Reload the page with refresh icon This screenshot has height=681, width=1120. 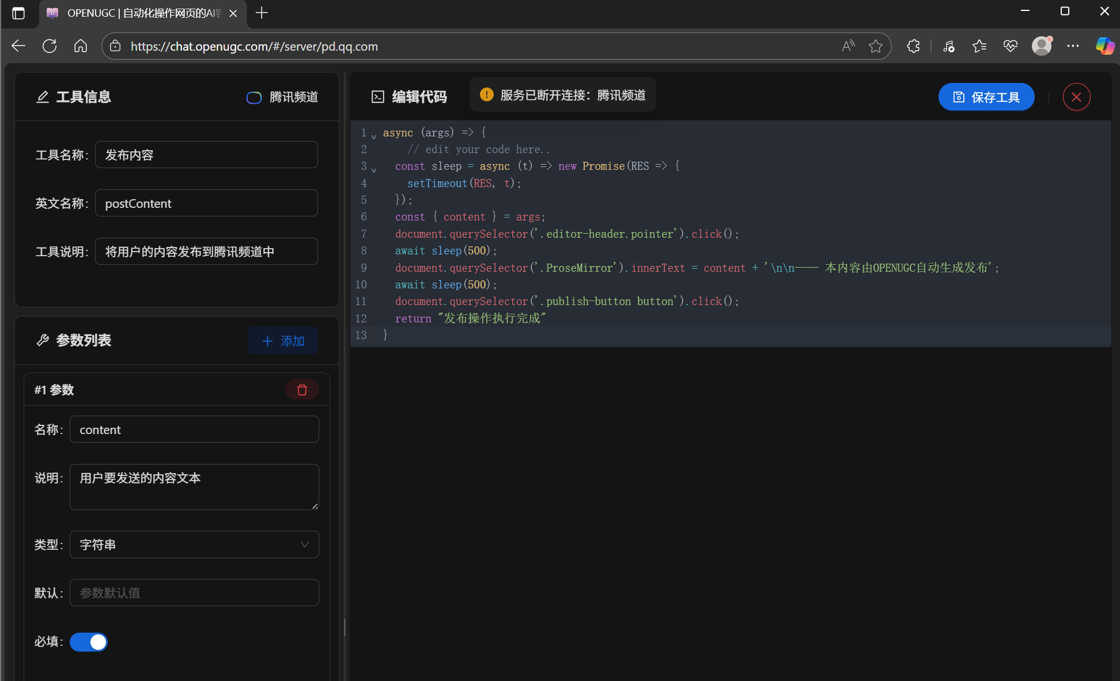click(x=50, y=46)
